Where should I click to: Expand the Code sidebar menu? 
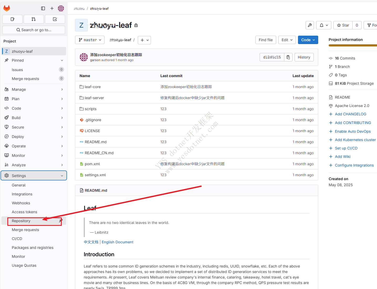point(34,108)
